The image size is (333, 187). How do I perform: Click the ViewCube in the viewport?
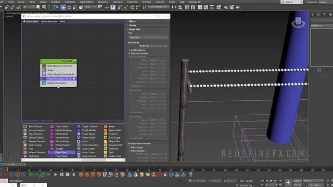[x=298, y=22]
